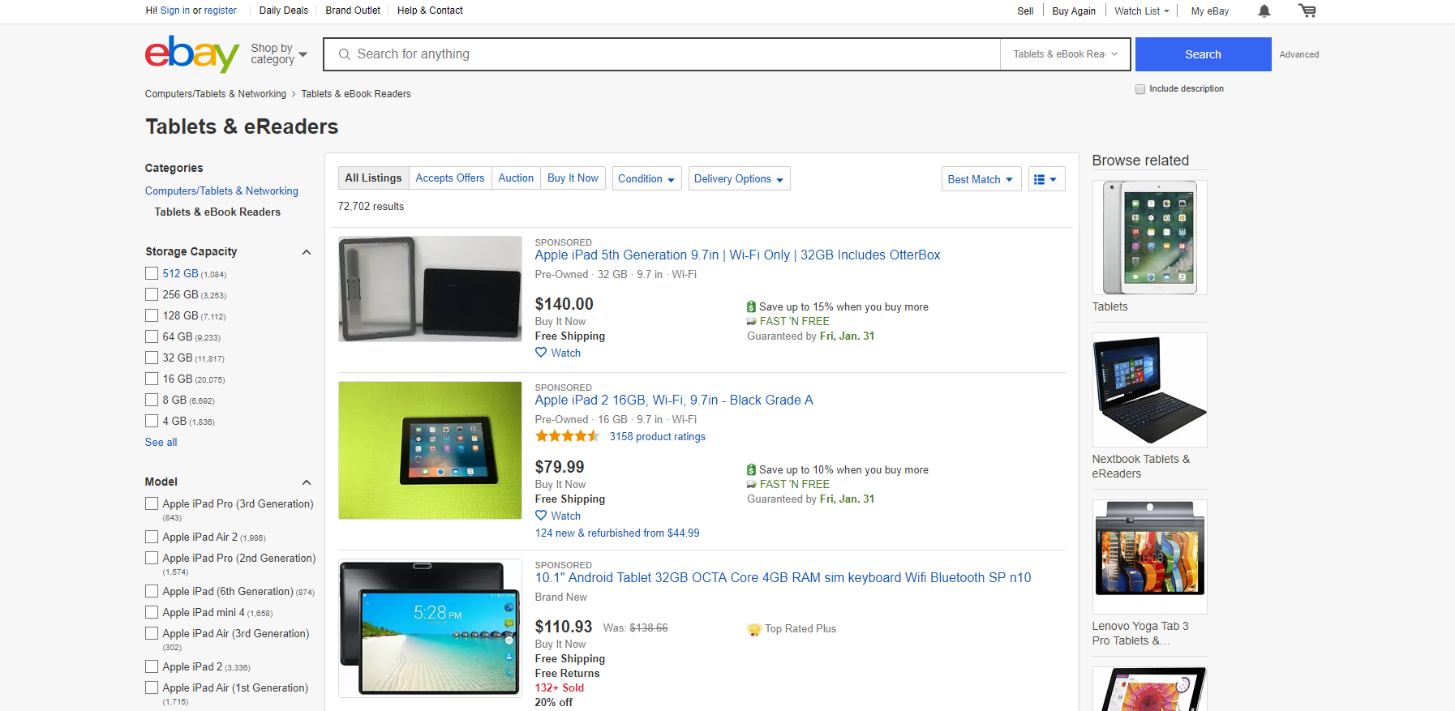This screenshot has height=711, width=1455.
Task: Click Computers/Tablets & Networking category in sidebar
Action: point(221,191)
